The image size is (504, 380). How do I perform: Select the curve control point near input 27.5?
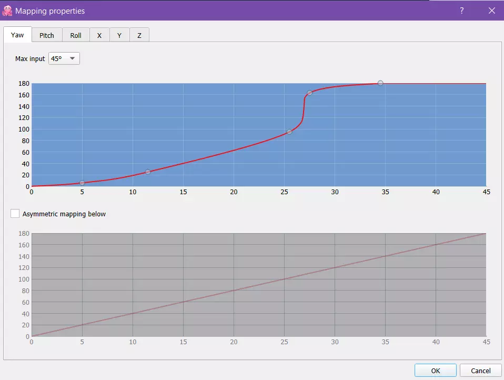[x=309, y=93]
